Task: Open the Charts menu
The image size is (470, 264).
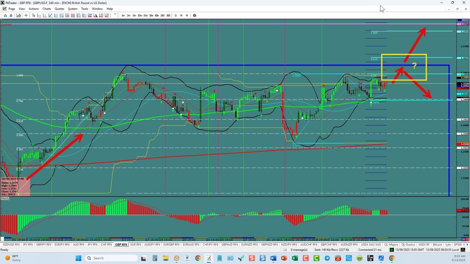Action: [47, 9]
